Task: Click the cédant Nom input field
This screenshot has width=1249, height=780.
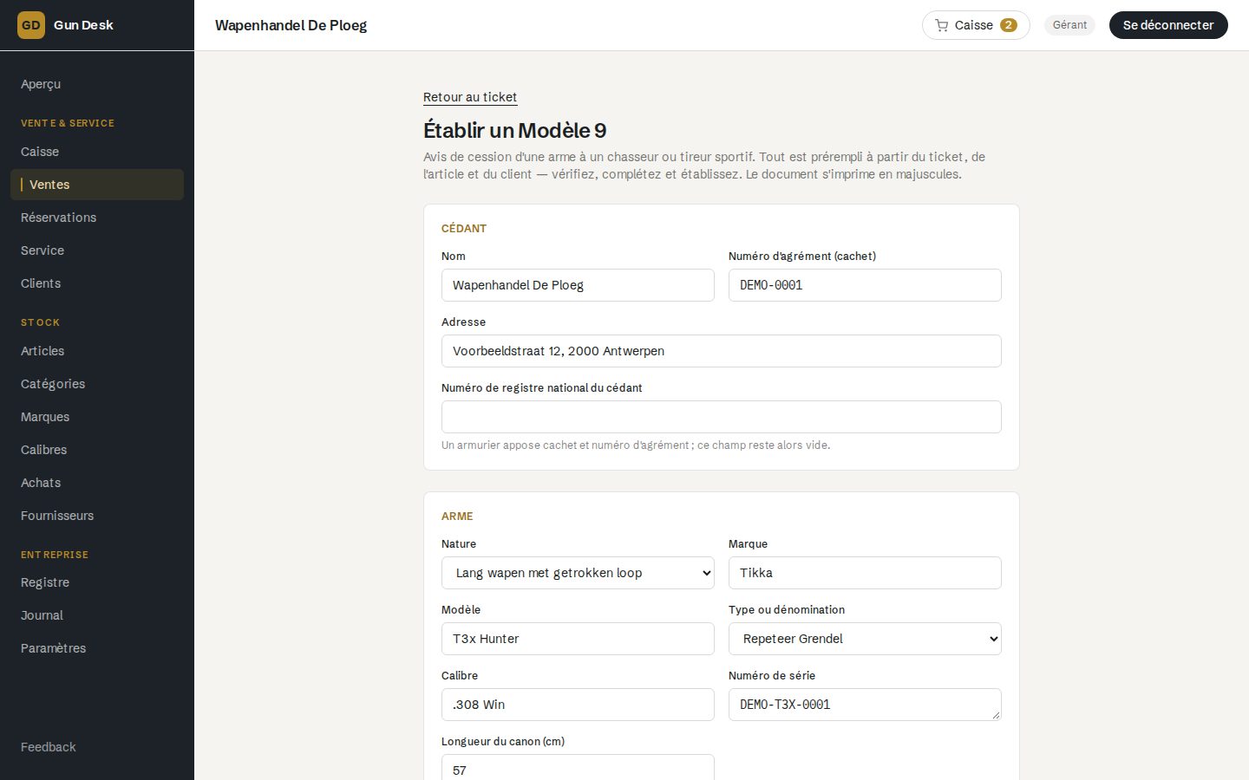Action: 578,285
